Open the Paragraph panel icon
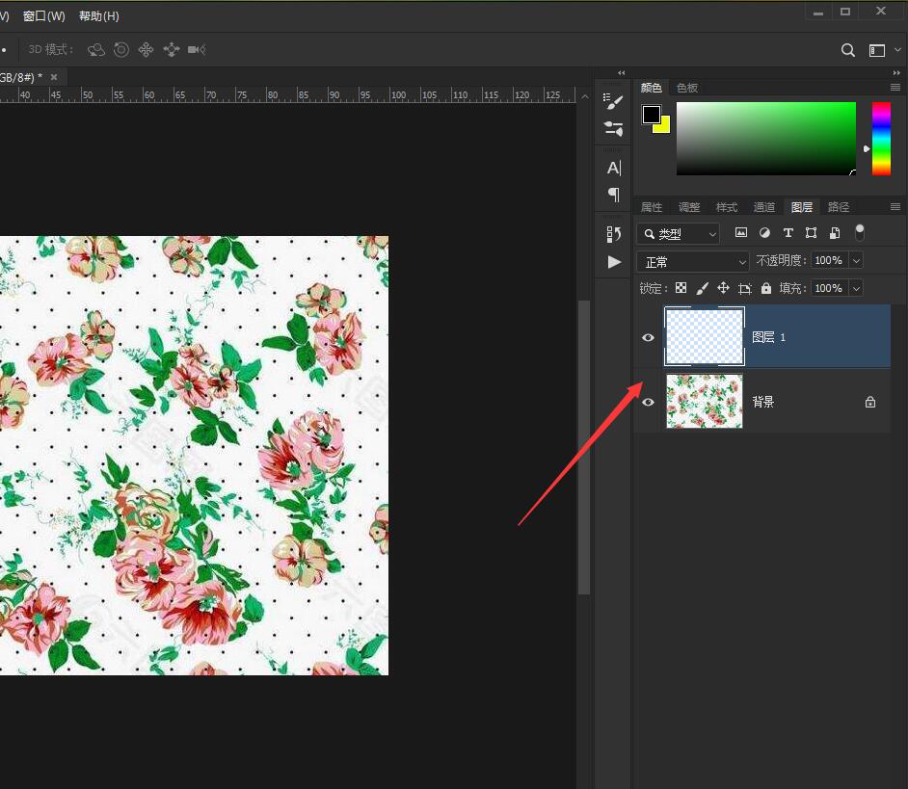This screenshot has height=789, width=908. (x=613, y=194)
